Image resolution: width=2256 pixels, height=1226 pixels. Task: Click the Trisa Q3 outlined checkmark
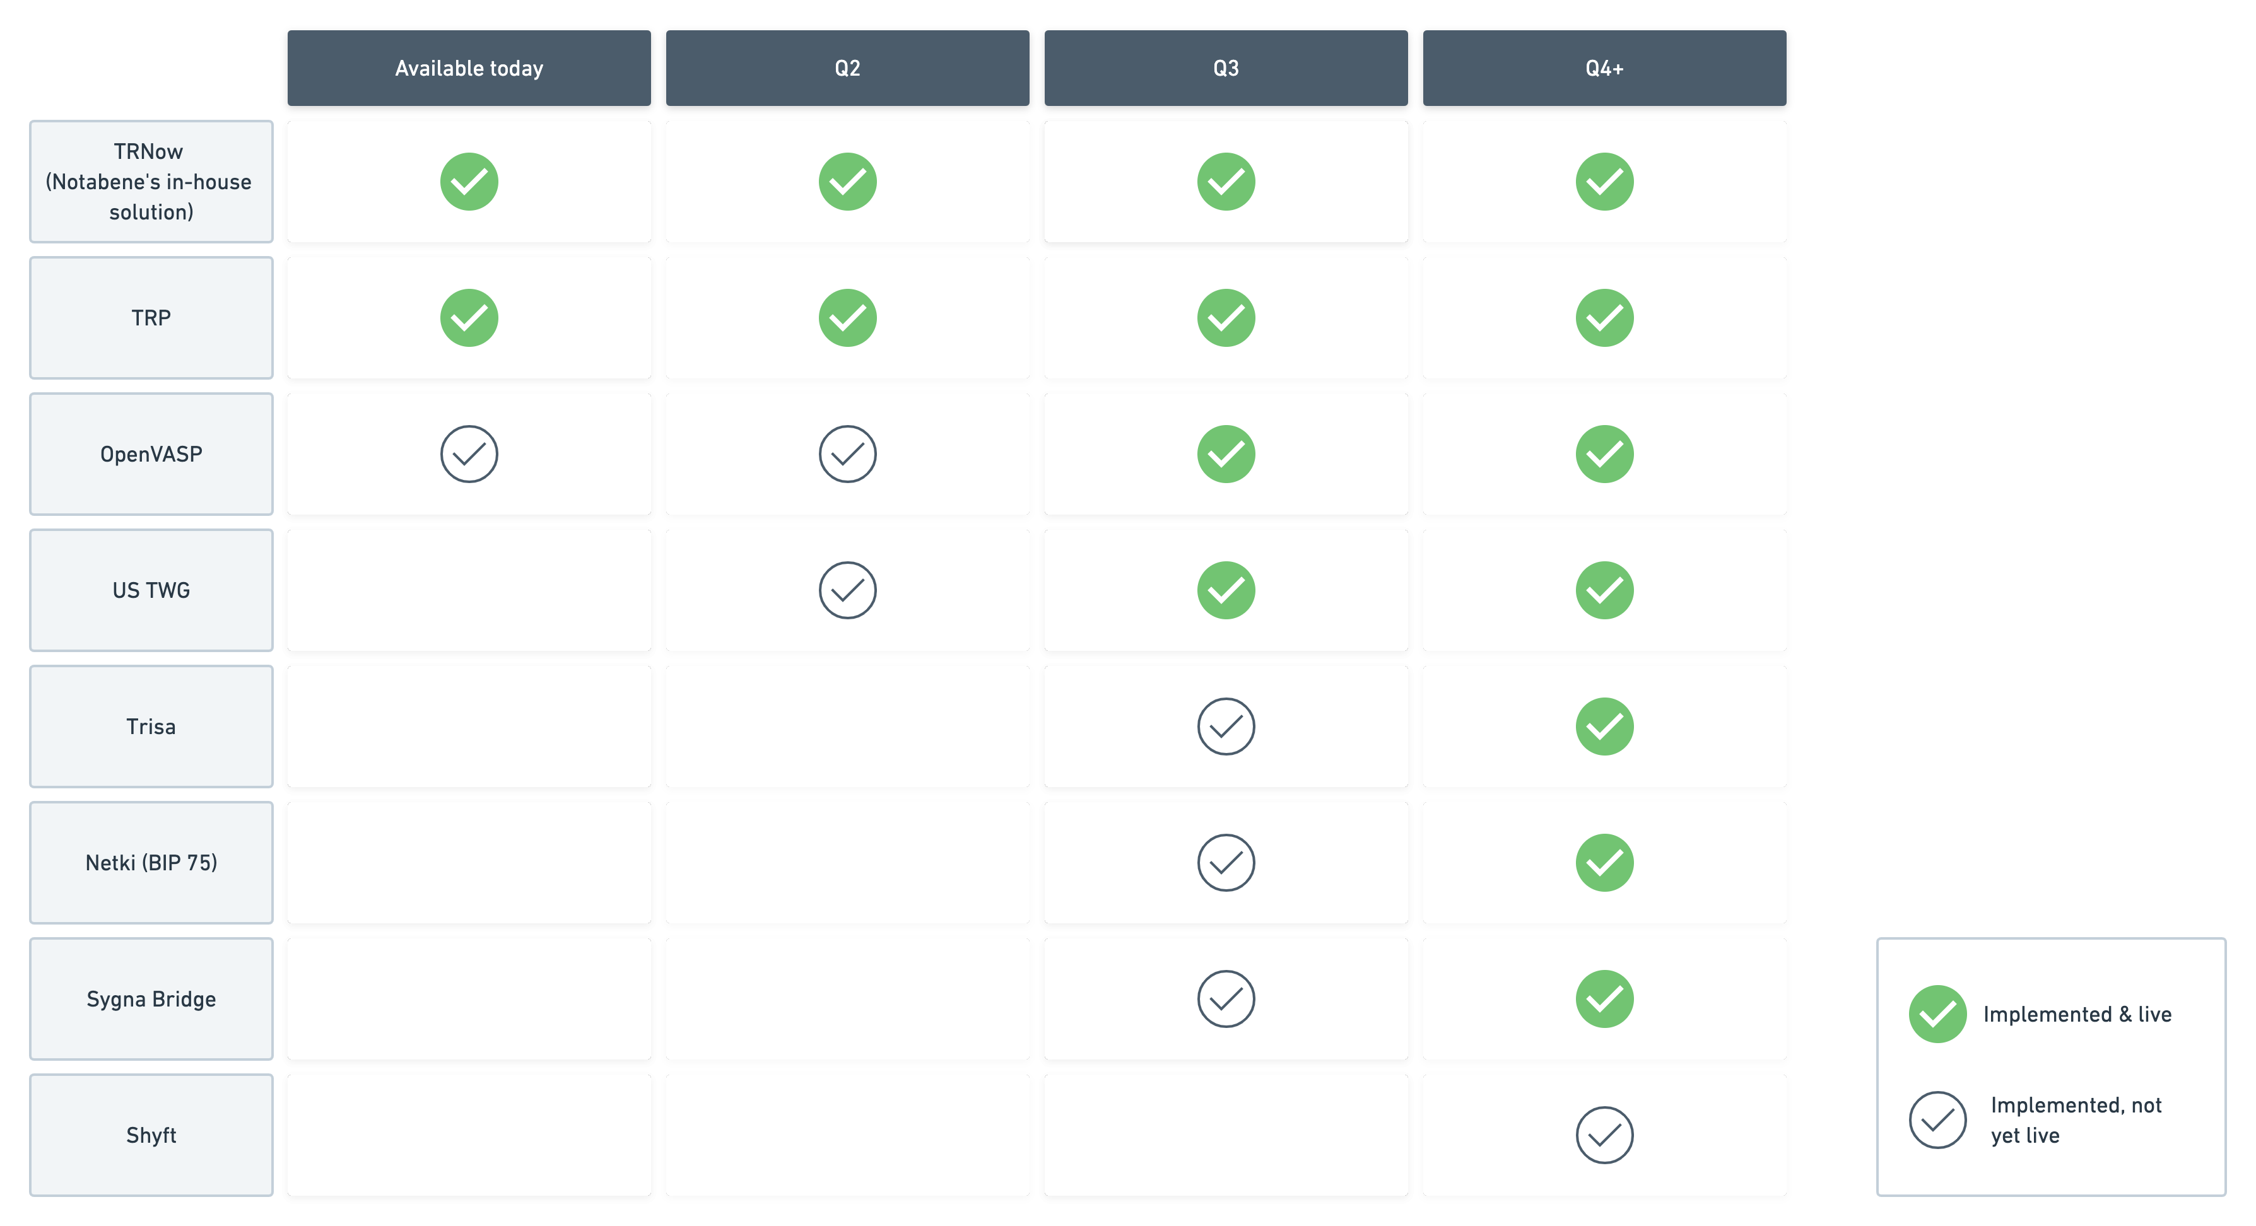pos(1225,726)
